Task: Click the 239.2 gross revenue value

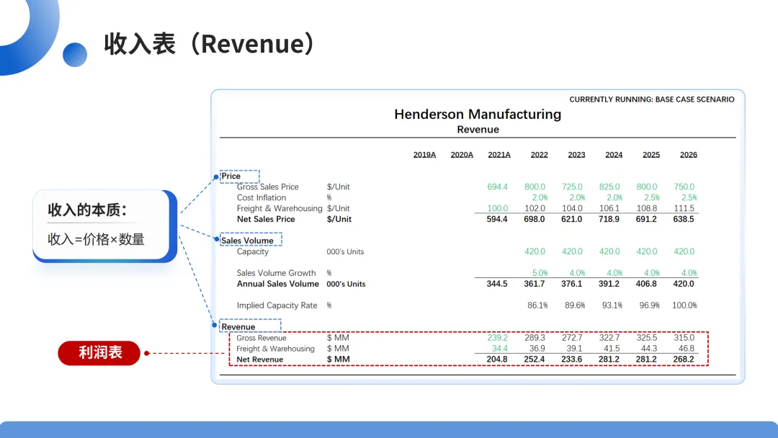Action: [x=497, y=338]
